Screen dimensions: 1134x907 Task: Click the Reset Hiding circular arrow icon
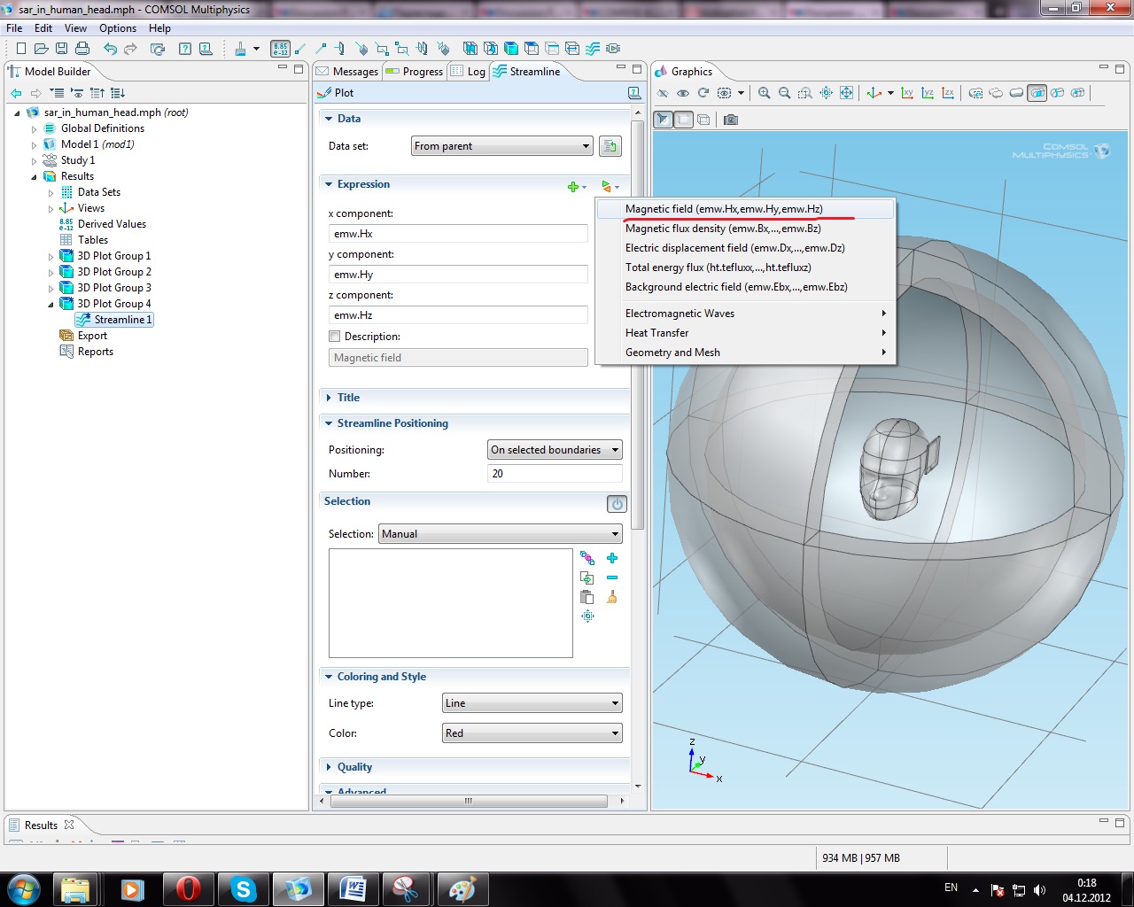[x=703, y=93]
